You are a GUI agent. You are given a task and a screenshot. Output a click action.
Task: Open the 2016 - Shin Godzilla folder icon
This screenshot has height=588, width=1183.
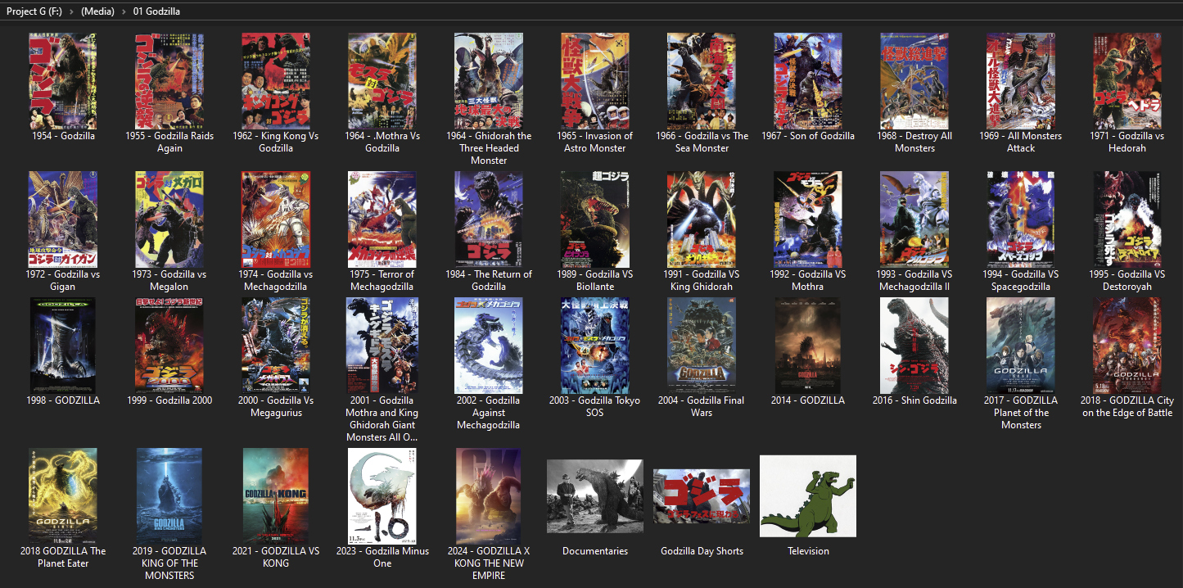(914, 345)
